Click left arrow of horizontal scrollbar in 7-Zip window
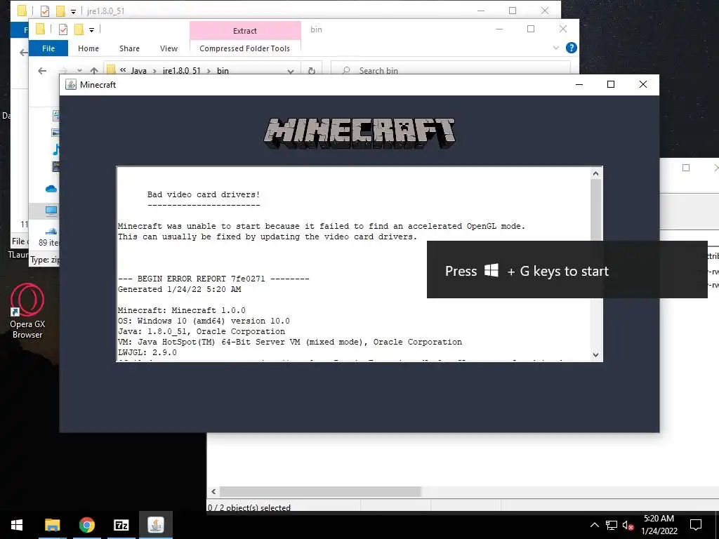The image size is (719, 539). (x=213, y=491)
